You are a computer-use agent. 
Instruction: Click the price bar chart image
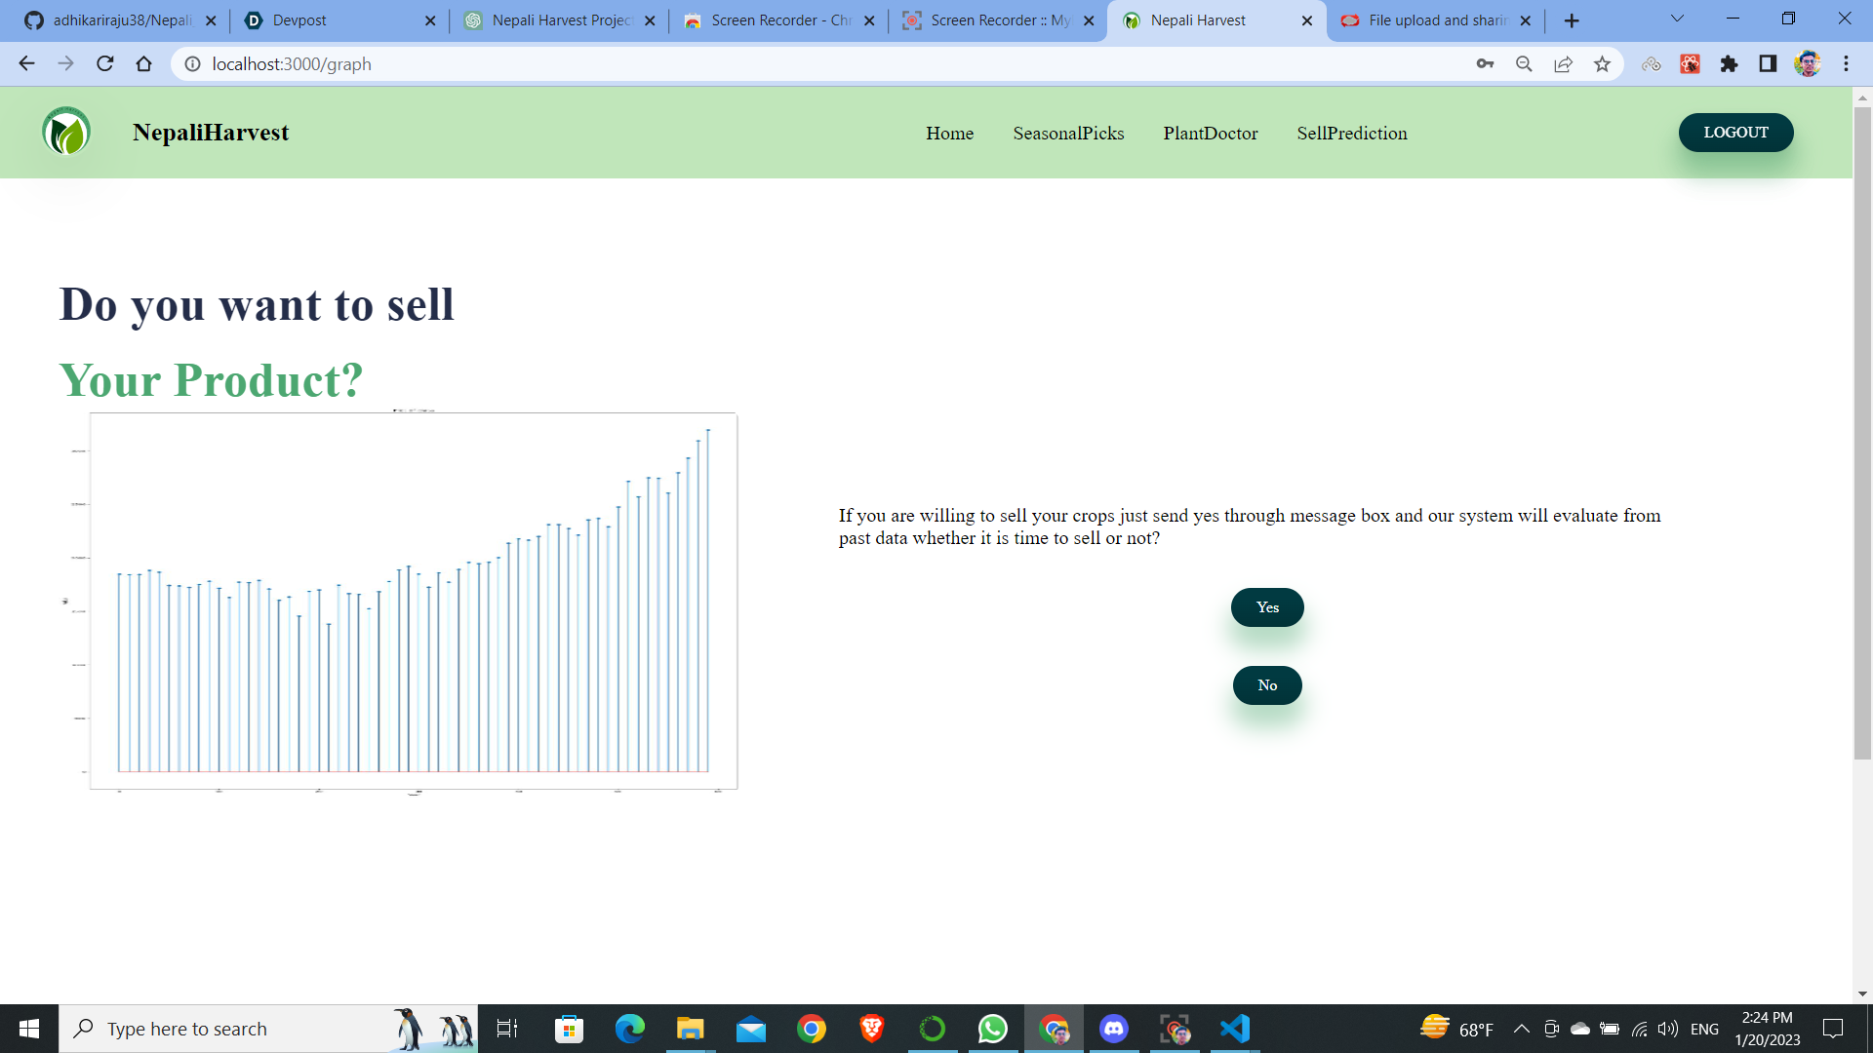pos(414,601)
